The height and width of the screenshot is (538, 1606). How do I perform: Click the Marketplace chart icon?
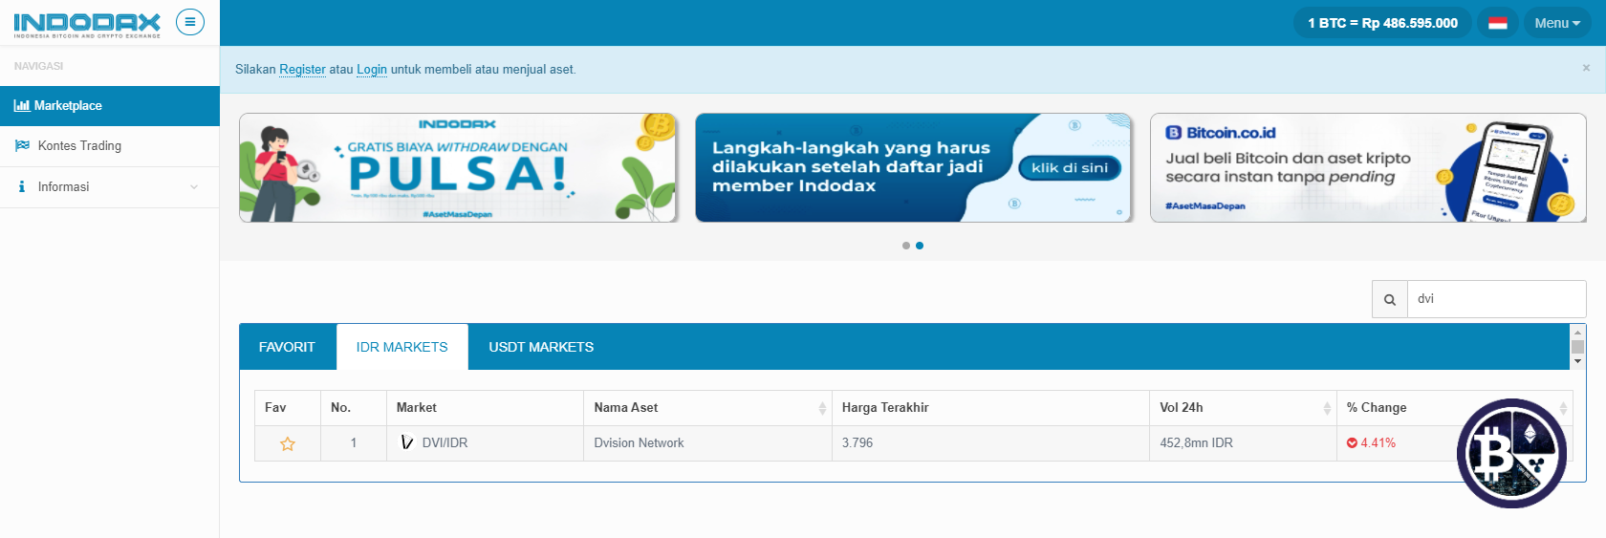tap(22, 106)
